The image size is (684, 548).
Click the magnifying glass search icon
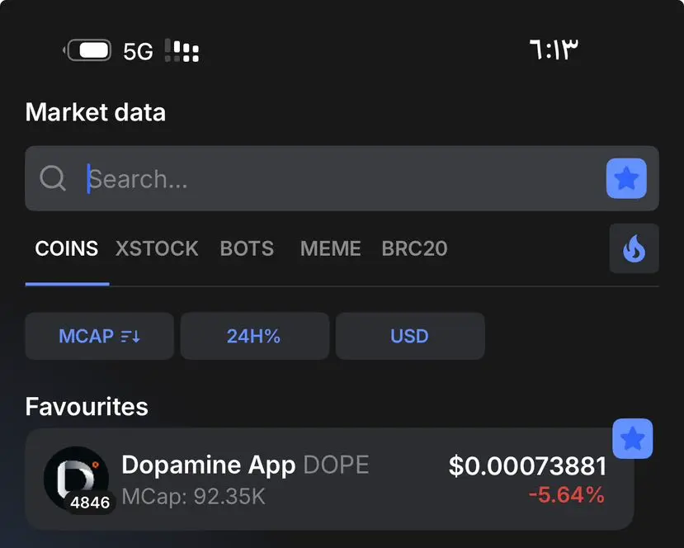pos(52,178)
